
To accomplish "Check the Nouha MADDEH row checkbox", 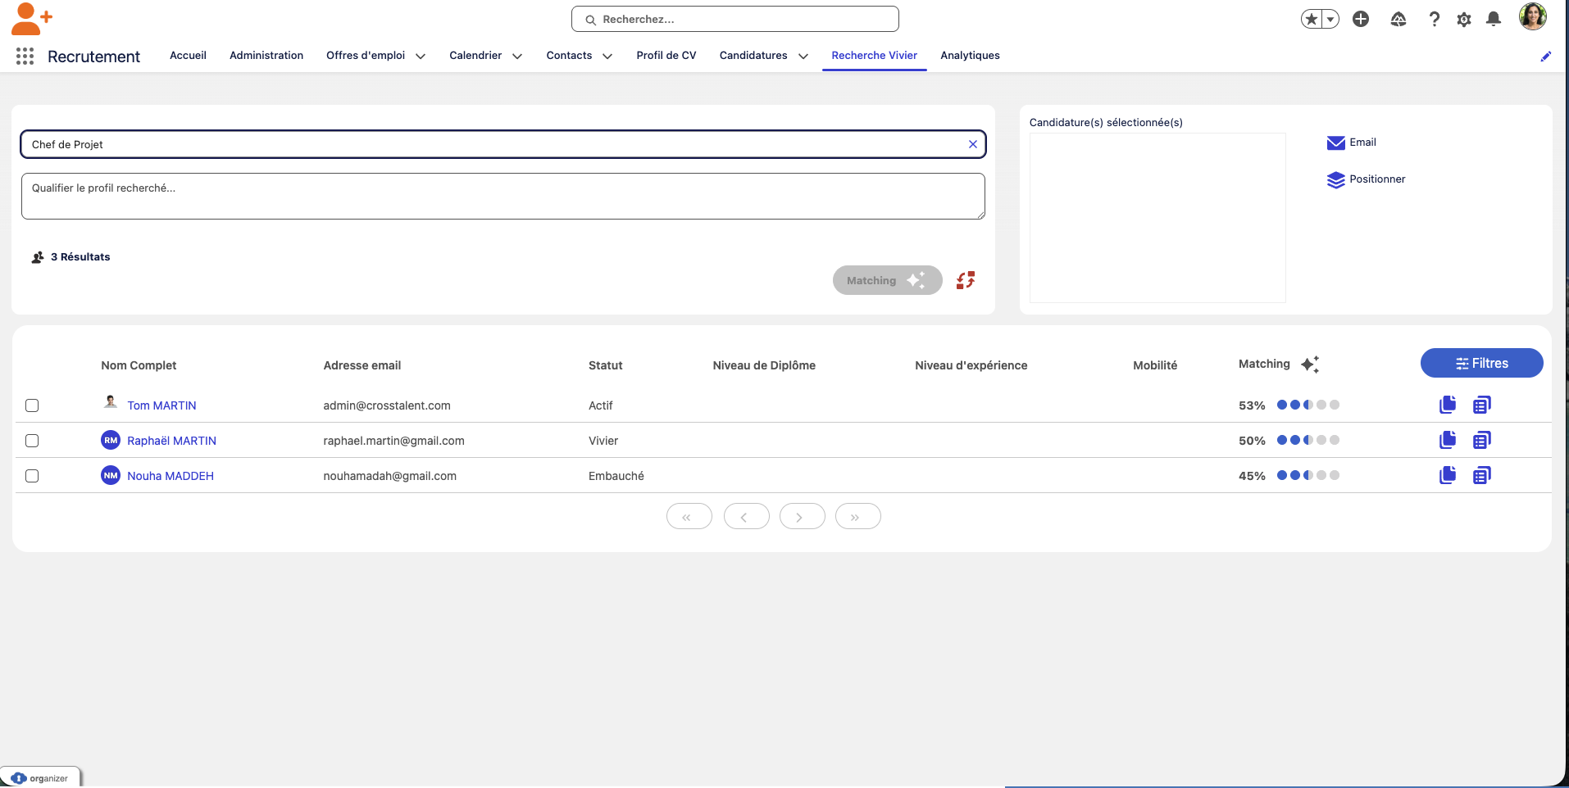I will click(x=32, y=476).
